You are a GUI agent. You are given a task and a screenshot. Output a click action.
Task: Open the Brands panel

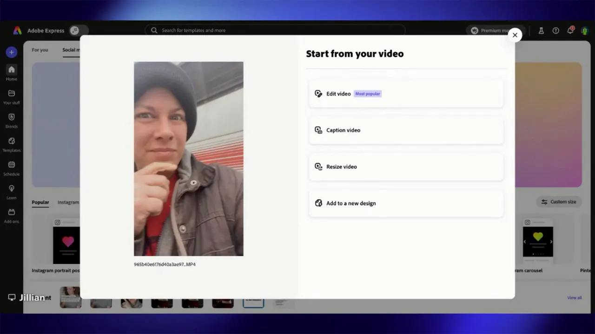coord(11,120)
